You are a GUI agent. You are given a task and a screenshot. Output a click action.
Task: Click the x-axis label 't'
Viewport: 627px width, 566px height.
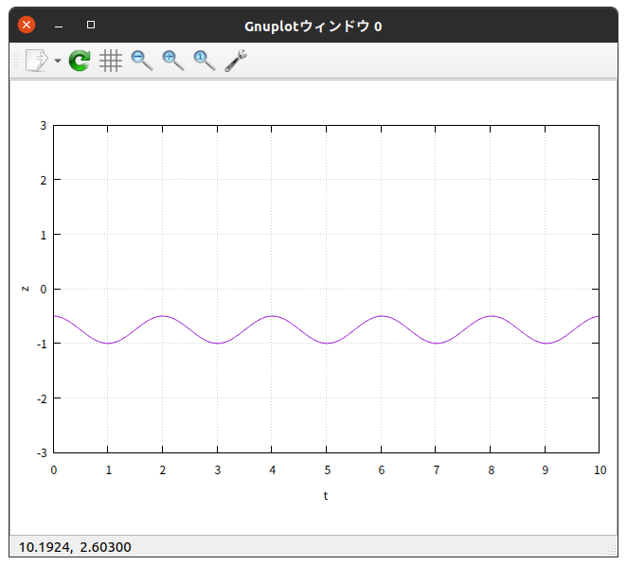click(x=326, y=496)
